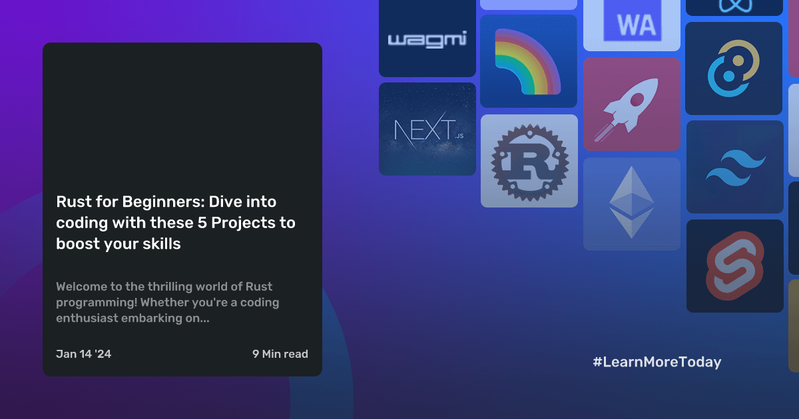
Task: Click the cropped brown tile at right edge
Action: point(794,326)
